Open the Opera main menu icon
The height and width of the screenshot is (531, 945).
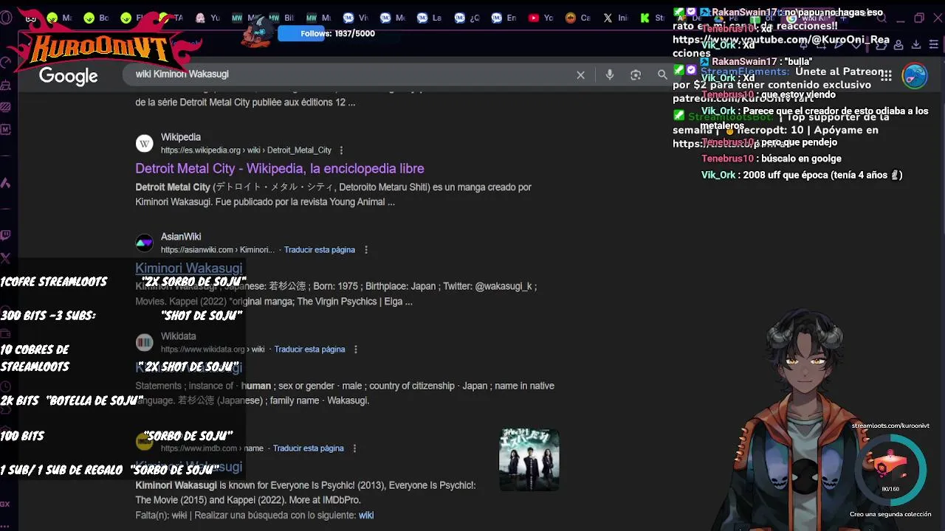[6, 18]
